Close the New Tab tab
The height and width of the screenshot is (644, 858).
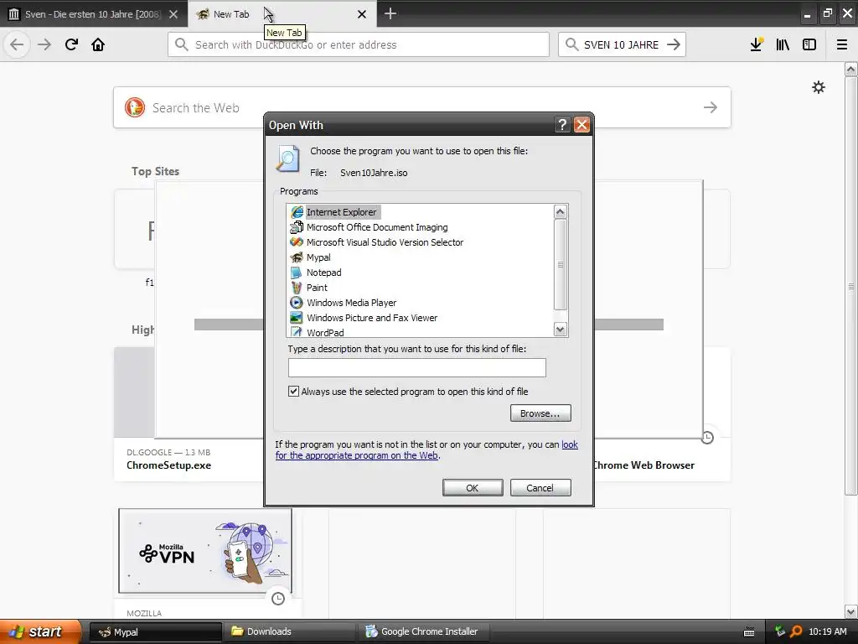point(362,14)
